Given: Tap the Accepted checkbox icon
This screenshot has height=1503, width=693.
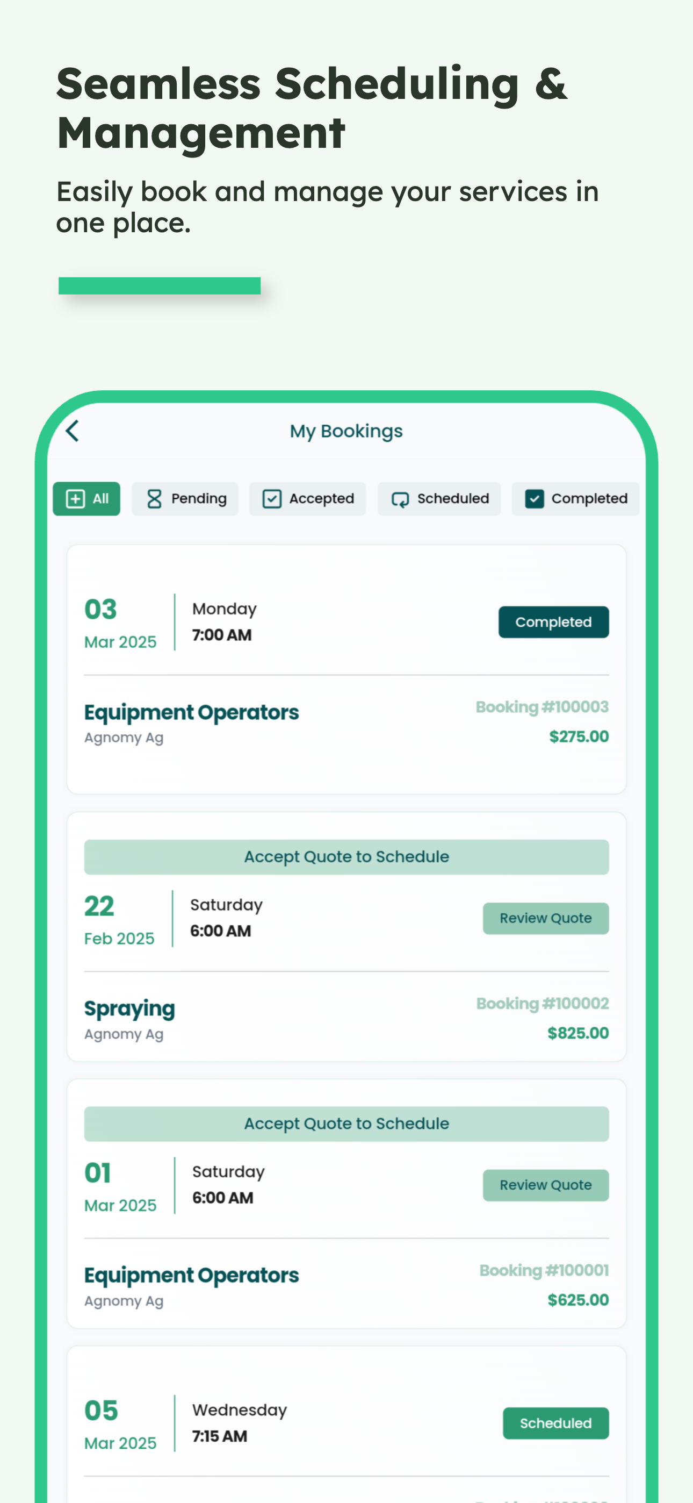Looking at the screenshot, I should [x=272, y=499].
